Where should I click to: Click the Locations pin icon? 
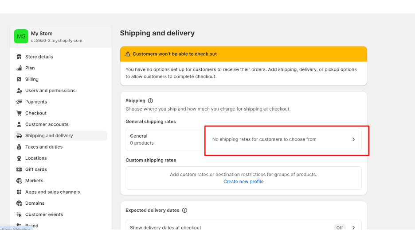19,158
